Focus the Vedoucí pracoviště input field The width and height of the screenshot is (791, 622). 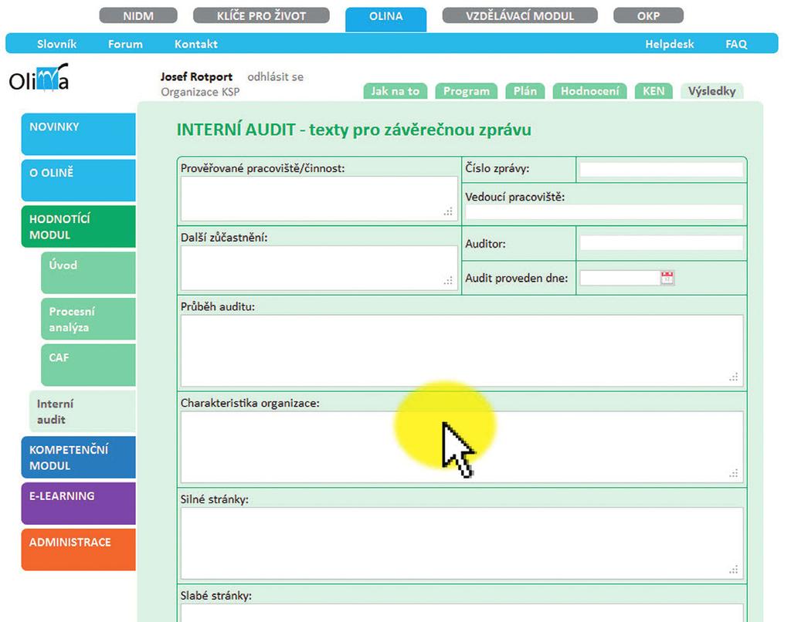pos(604,212)
